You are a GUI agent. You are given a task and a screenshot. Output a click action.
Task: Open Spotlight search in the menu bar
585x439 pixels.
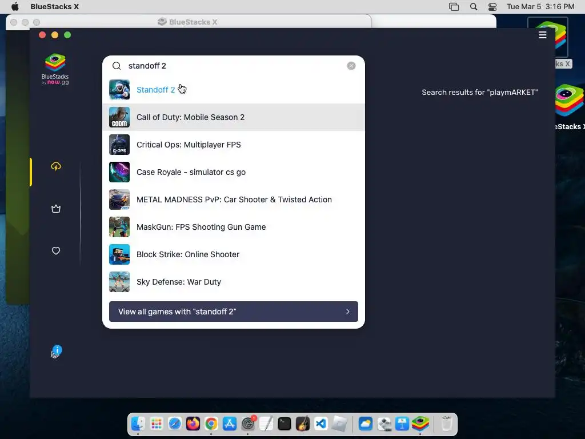(x=474, y=7)
